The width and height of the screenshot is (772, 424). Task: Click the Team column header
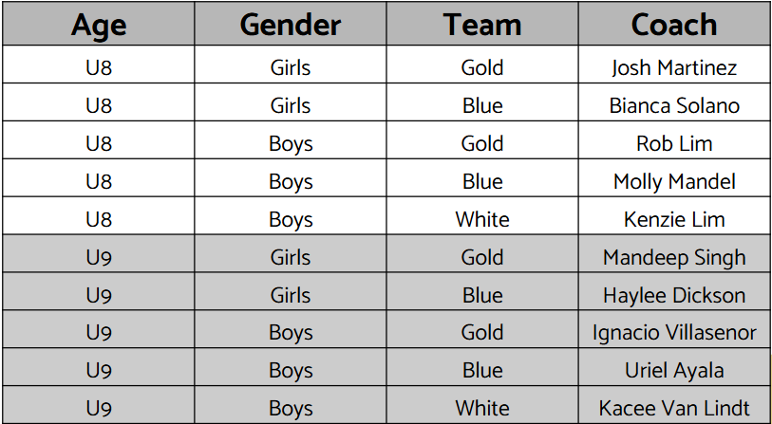(482, 24)
